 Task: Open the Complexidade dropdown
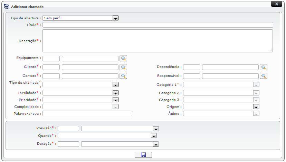point(80,107)
